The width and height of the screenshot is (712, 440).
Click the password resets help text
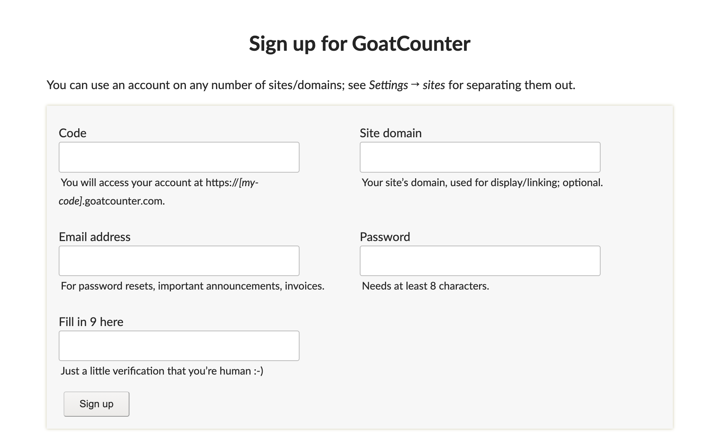(x=192, y=286)
